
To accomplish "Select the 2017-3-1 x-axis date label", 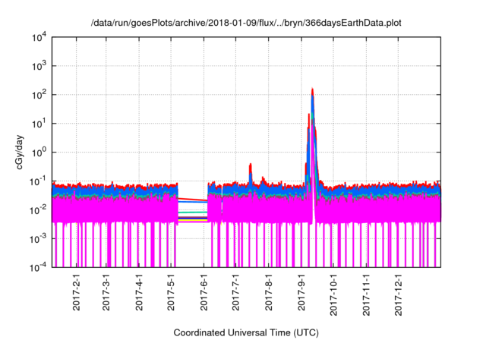I will click(x=106, y=292).
